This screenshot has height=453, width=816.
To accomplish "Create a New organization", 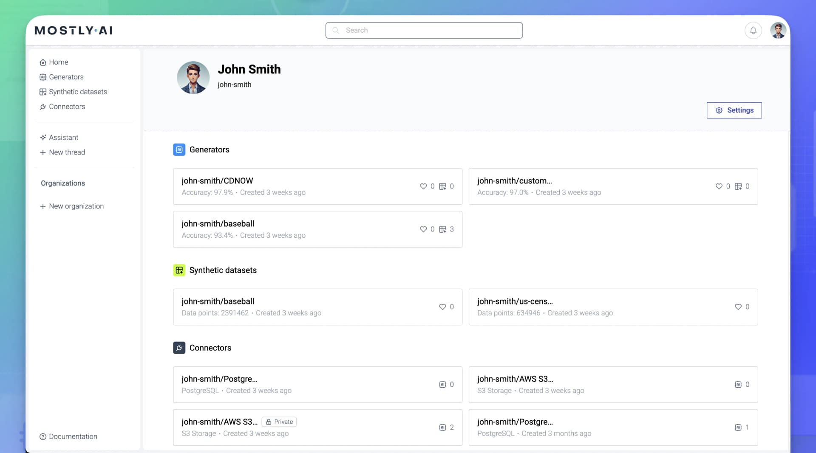I will click(76, 206).
